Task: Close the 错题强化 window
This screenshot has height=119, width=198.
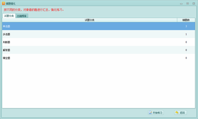Action: 193,3
